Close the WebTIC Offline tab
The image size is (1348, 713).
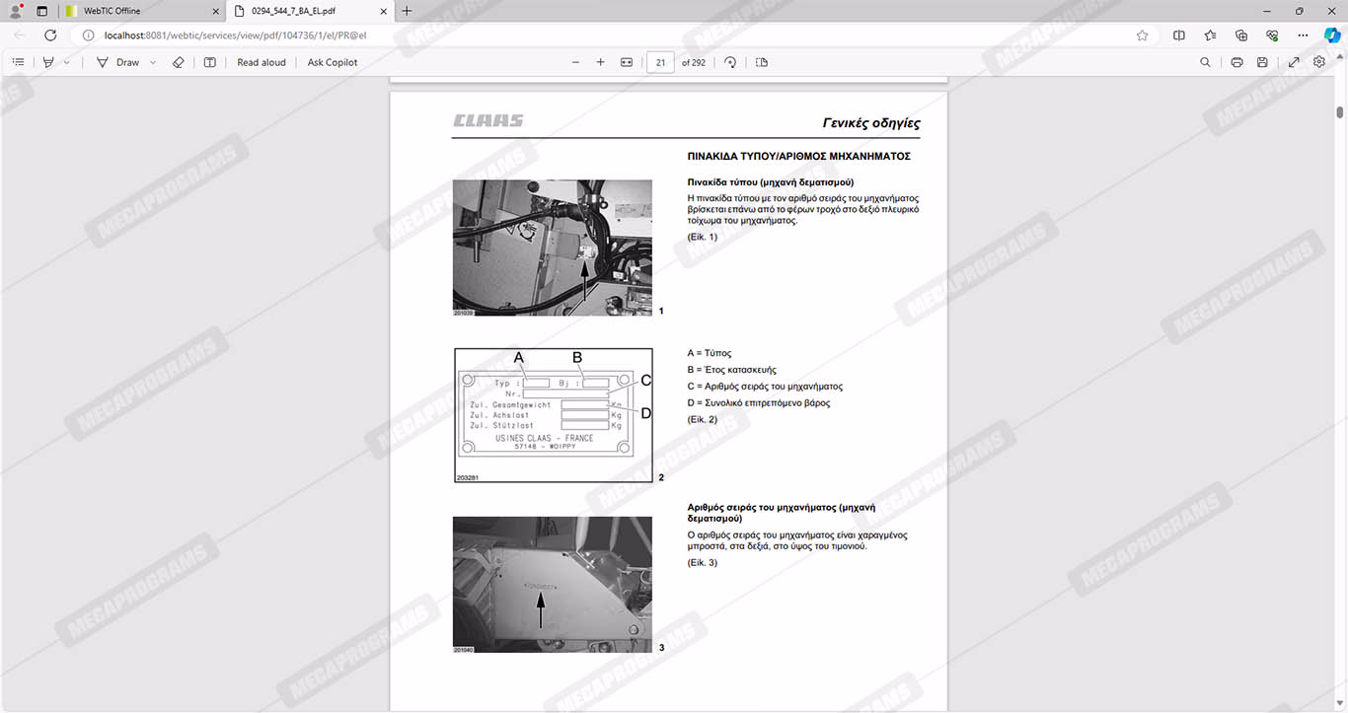click(x=216, y=11)
